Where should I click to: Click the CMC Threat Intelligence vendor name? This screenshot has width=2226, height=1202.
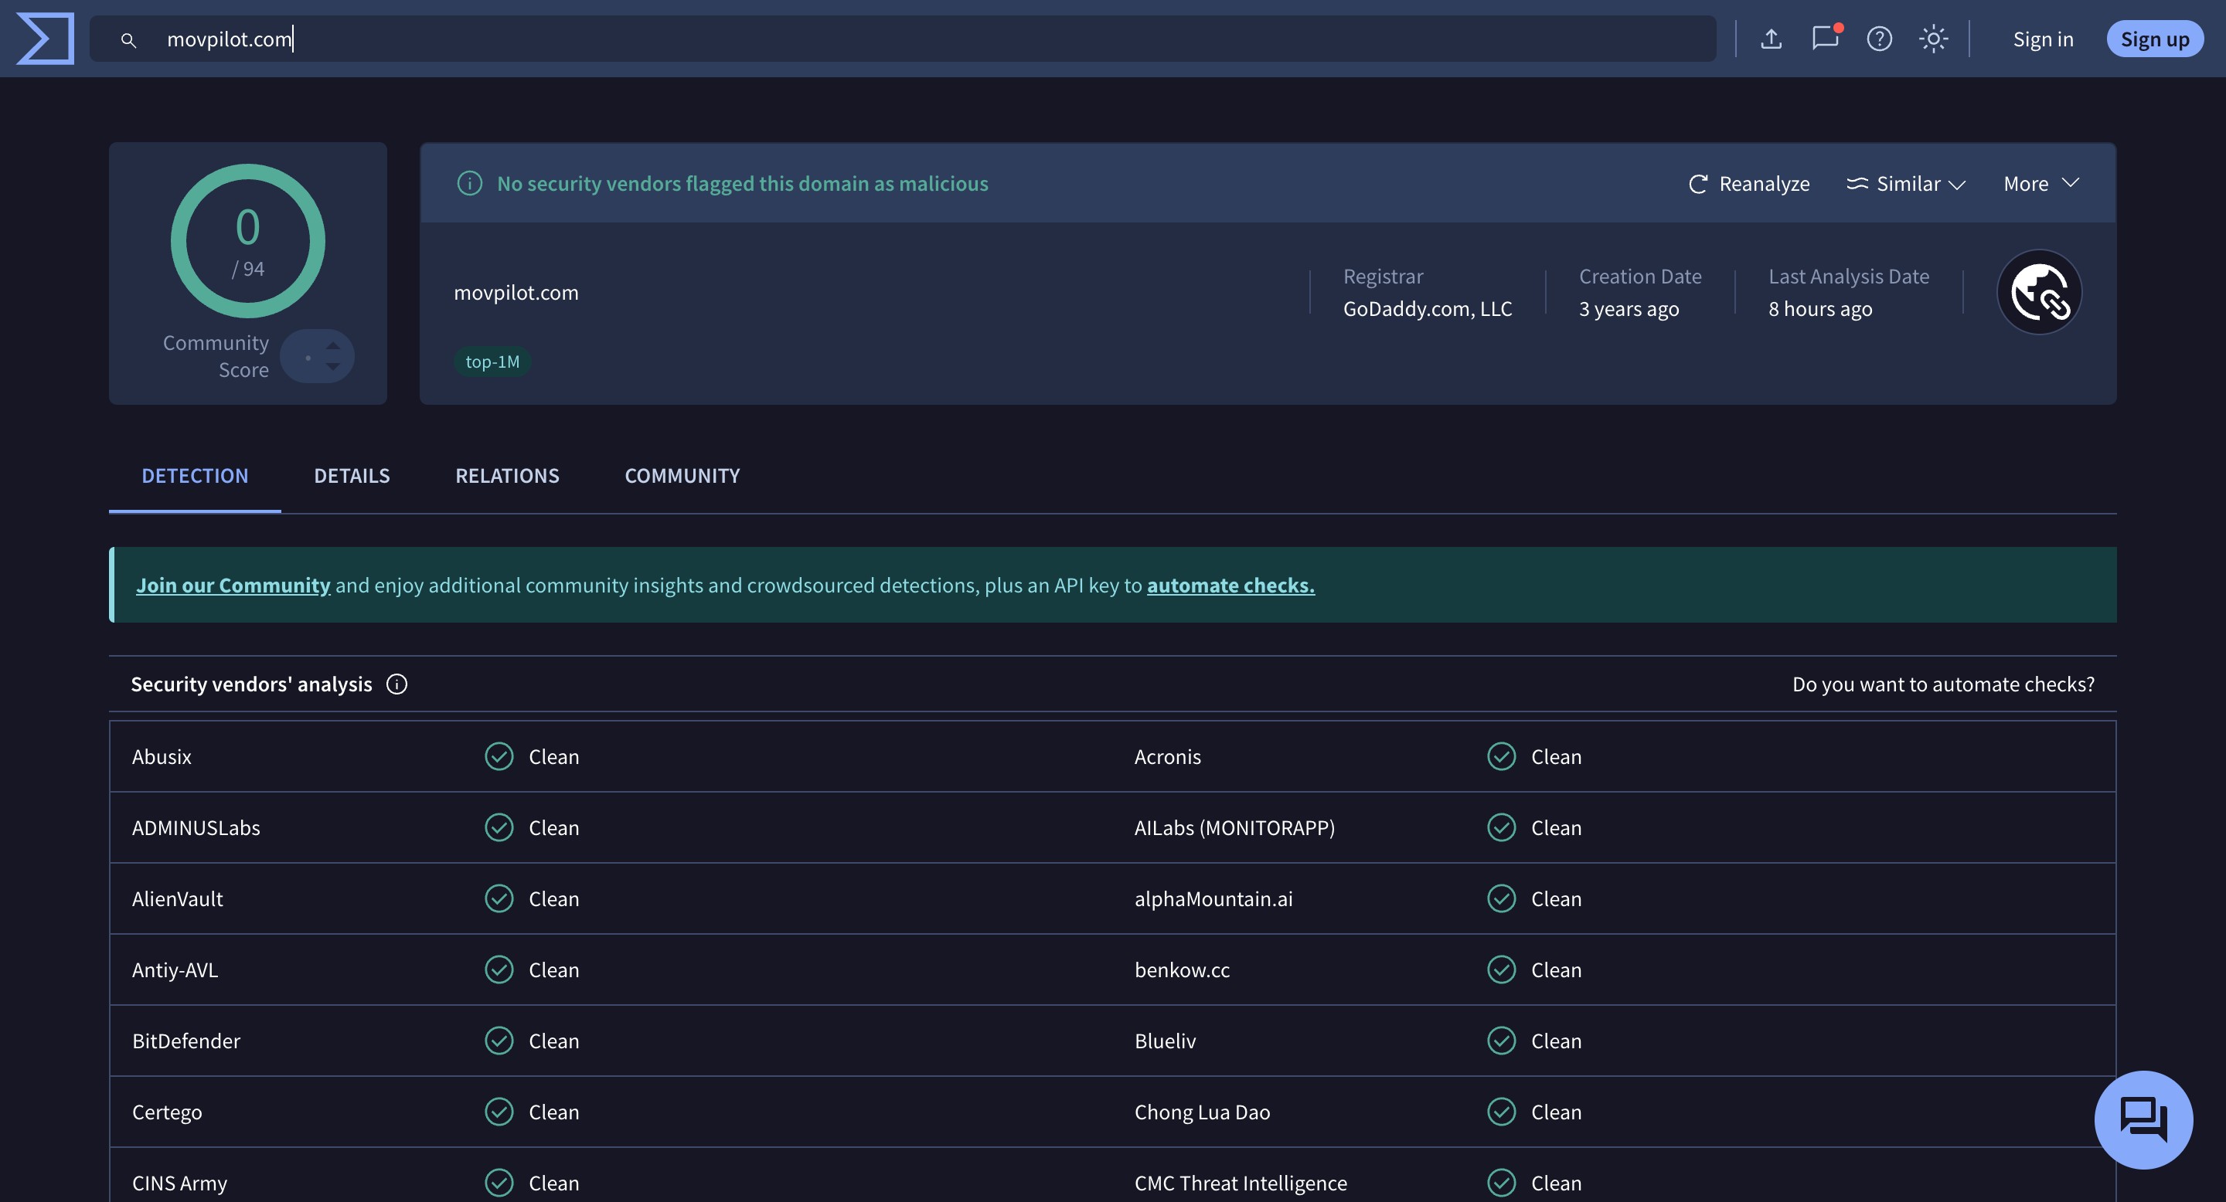tap(1240, 1183)
